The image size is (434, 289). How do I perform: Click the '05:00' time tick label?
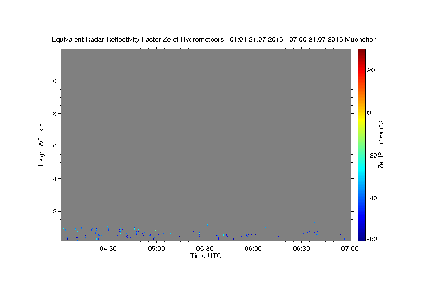[157, 249]
